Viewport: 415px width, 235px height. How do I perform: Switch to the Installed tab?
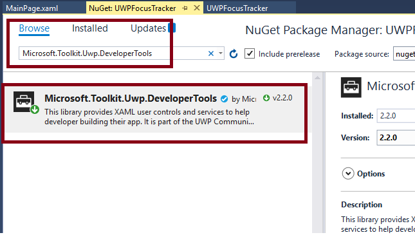click(90, 28)
